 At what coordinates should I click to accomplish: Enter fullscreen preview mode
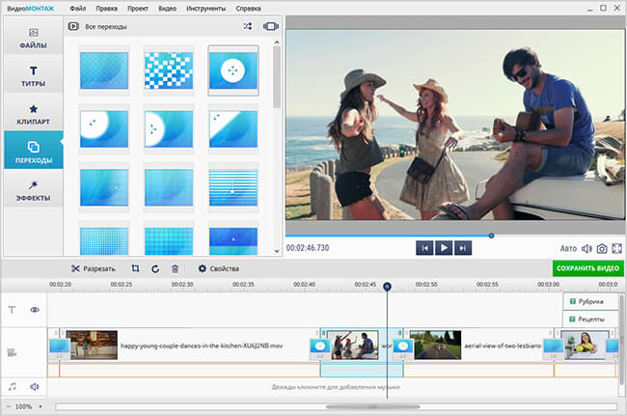616,249
